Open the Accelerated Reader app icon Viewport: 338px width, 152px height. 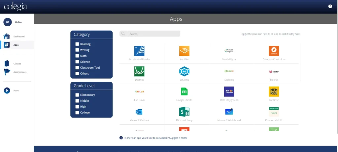pyautogui.click(x=139, y=51)
